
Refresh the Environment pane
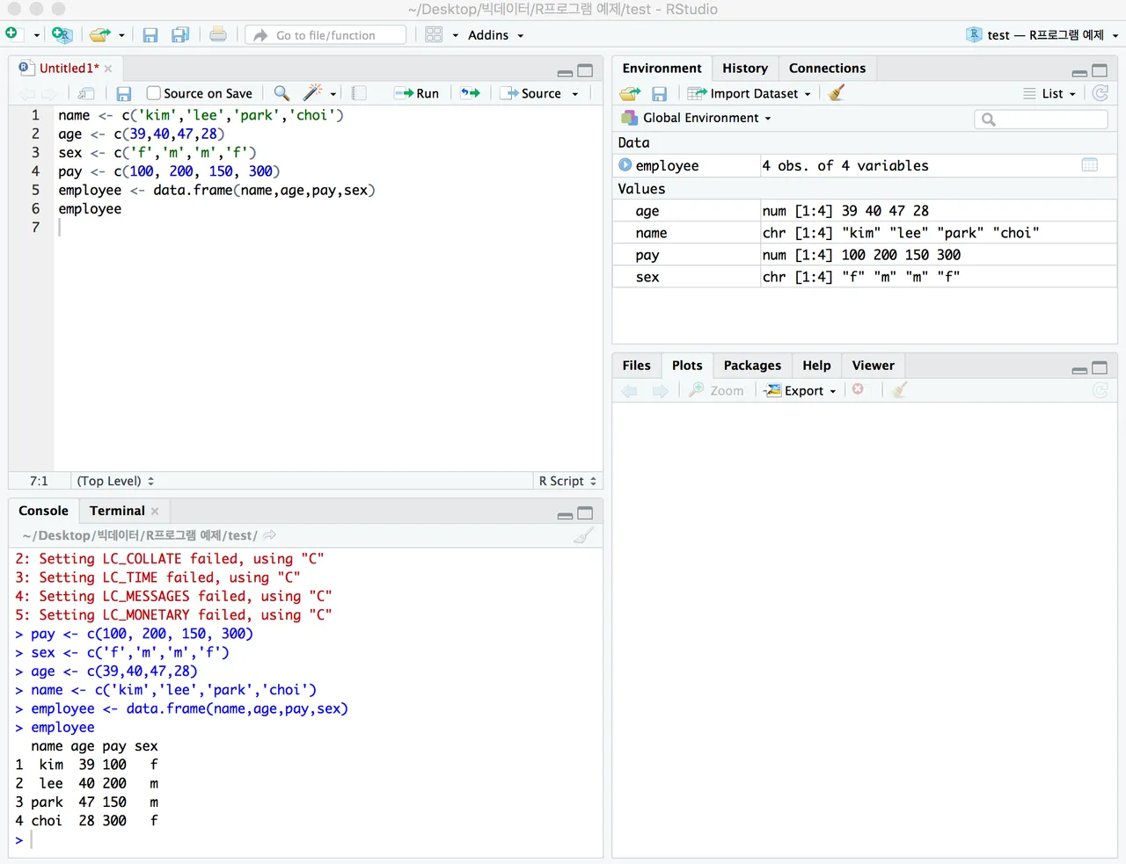pos(1100,93)
